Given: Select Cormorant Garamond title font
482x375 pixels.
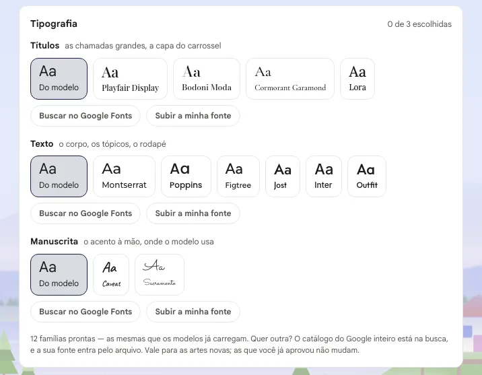Looking at the screenshot, I should point(290,79).
